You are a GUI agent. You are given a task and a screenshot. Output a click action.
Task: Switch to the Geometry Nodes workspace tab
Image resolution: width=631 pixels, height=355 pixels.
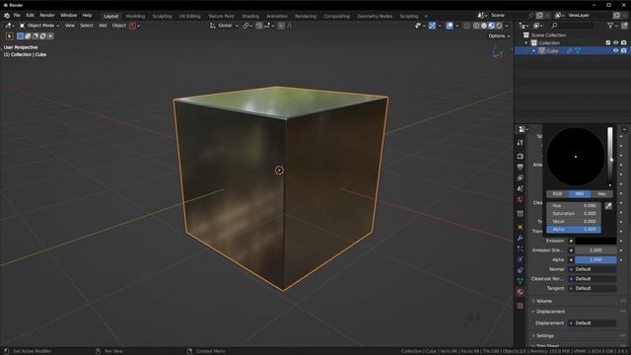[375, 16]
